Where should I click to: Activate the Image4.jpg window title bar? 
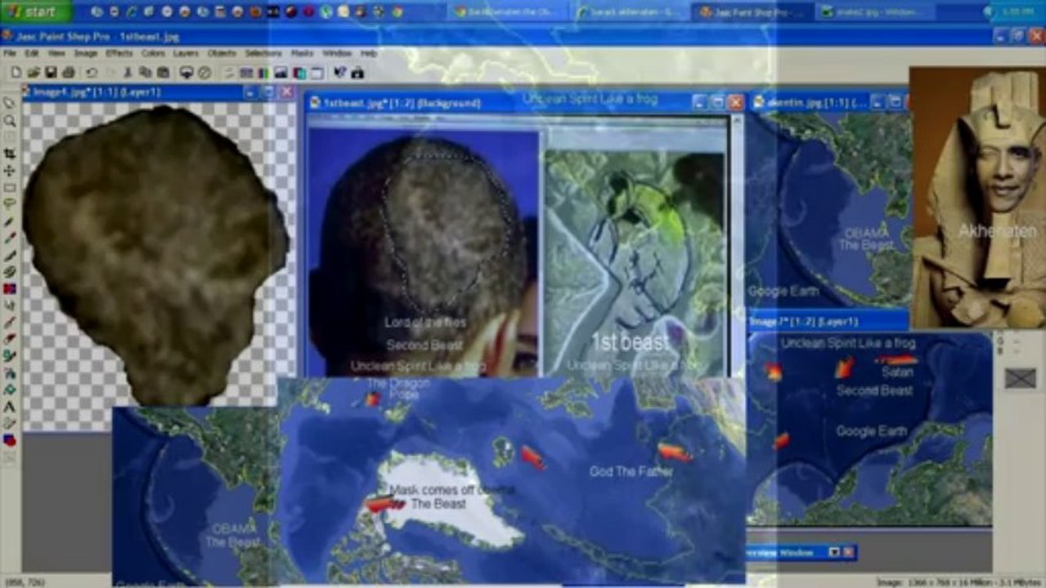[x=159, y=92]
